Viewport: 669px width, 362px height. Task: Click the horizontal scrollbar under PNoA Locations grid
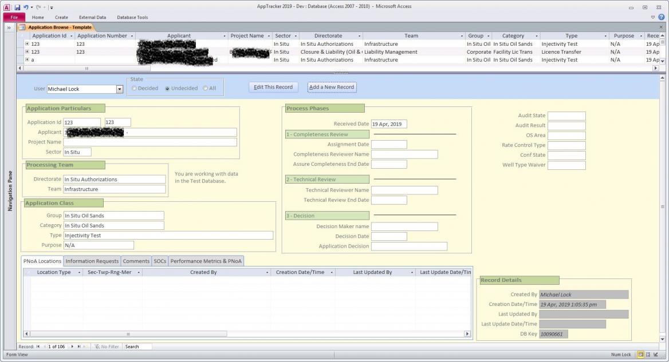tap(128, 334)
